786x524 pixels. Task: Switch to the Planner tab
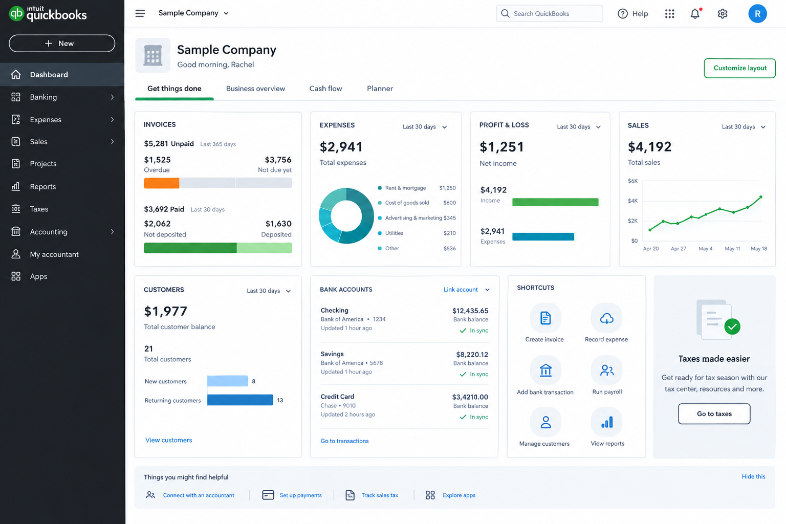380,89
